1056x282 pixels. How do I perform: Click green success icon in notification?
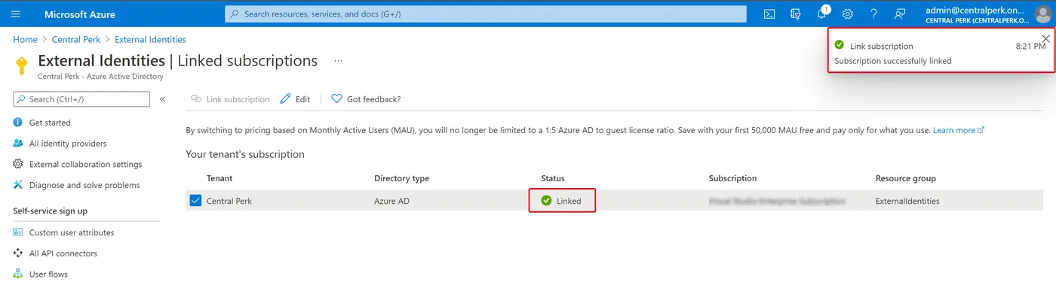point(840,45)
